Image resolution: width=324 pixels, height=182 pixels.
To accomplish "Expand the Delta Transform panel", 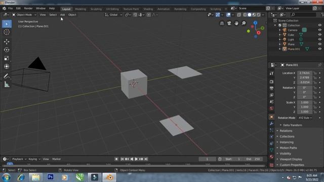I will pos(292,125).
